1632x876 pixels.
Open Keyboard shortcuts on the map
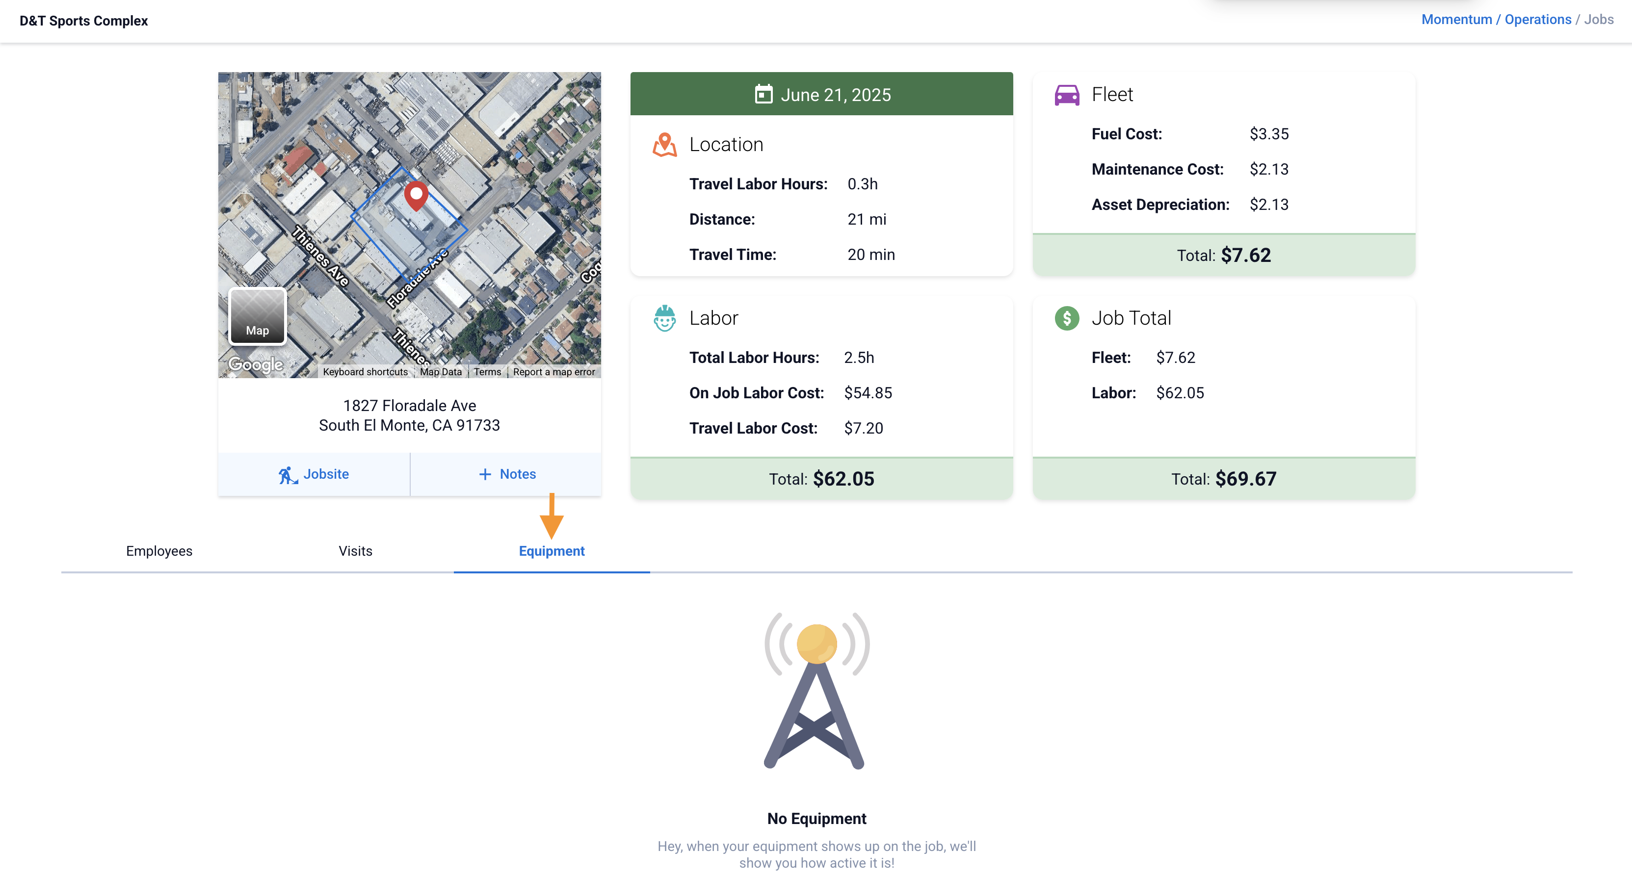click(365, 372)
